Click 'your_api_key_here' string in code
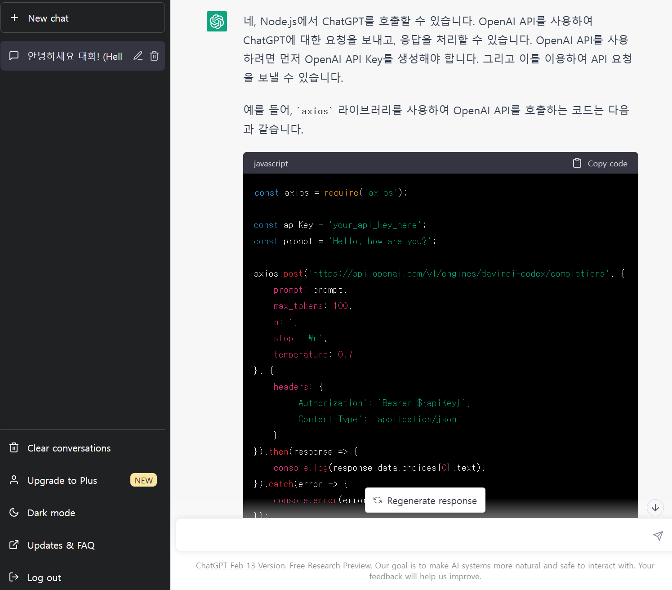Image resolution: width=672 pixels, height=590 pixels. pos(375,225)
